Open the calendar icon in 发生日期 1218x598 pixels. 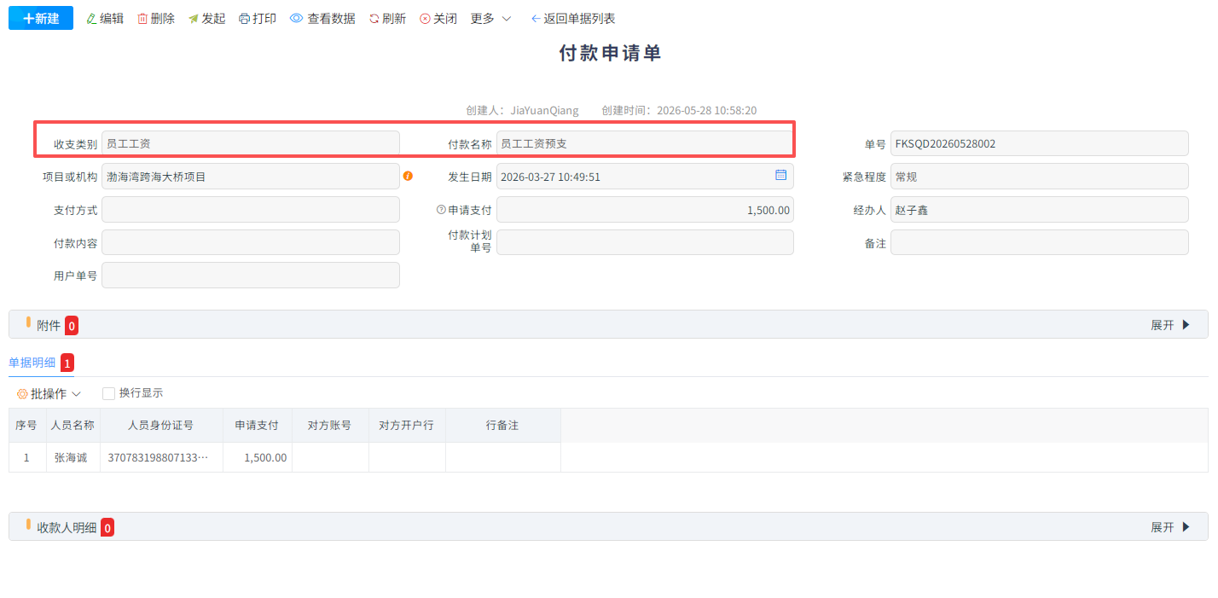click(780, 175)
